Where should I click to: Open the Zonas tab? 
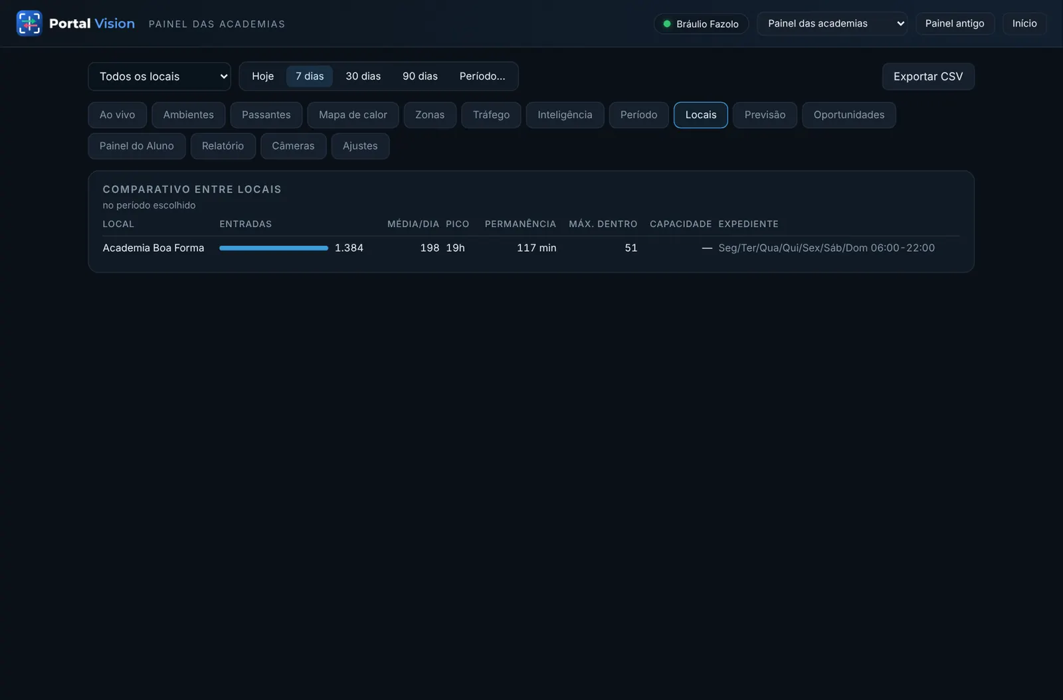(x=430, y=115)
